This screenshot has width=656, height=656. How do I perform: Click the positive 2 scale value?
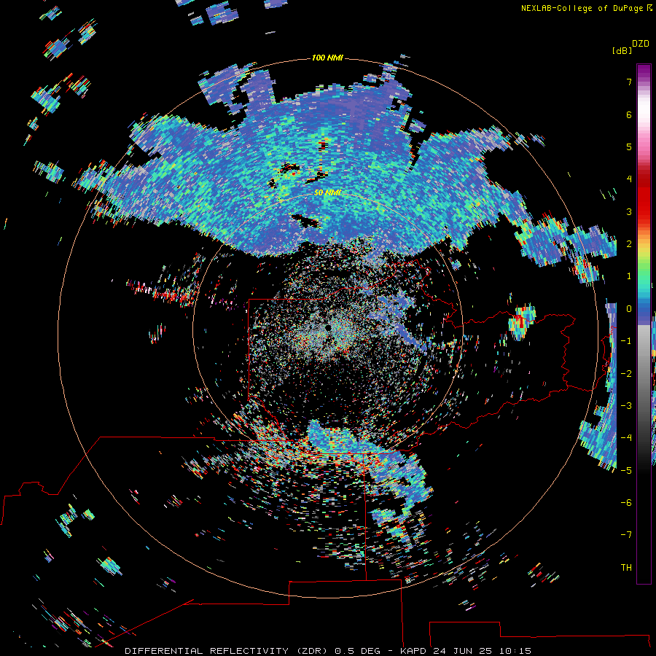click(629, 244)
